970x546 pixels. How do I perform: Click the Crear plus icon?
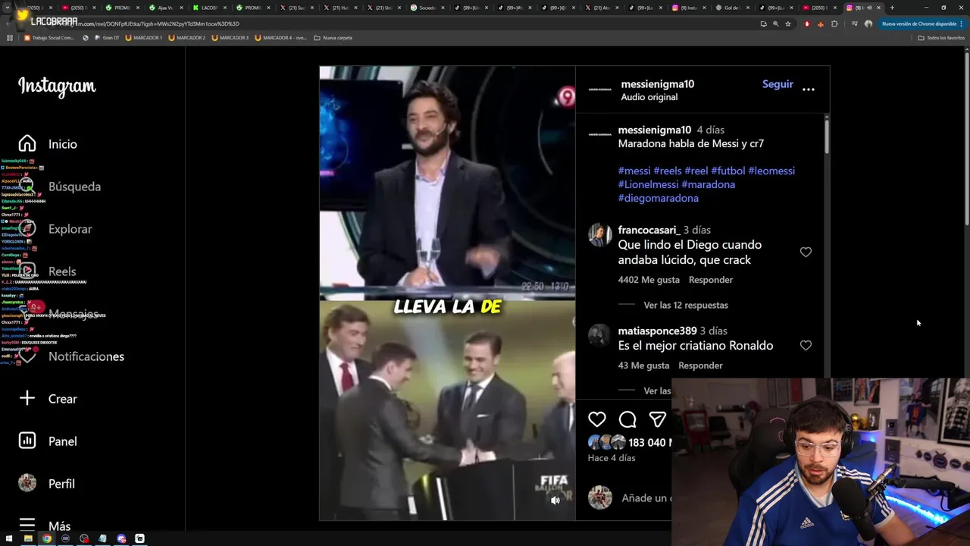27,398
